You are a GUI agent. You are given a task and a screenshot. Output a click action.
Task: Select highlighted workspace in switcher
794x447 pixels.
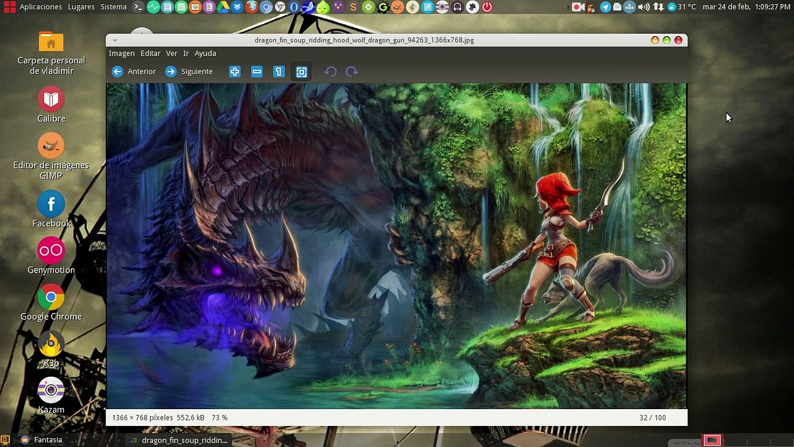point(711,440)
